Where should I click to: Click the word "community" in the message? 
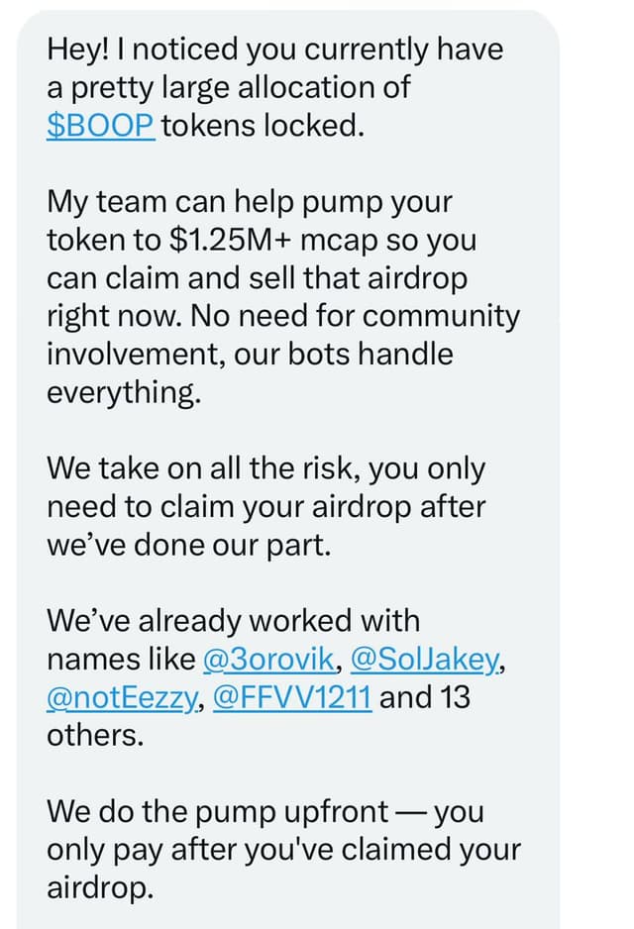coord(441,316)
